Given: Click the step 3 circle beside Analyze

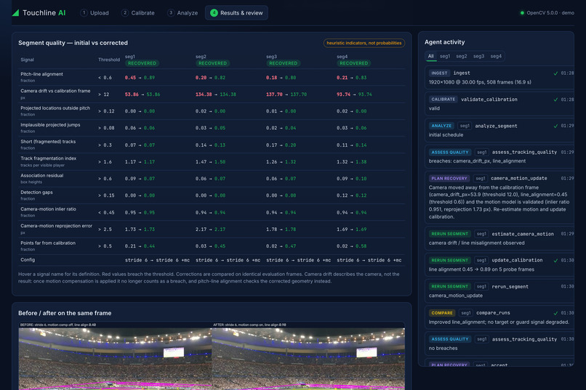Looking at the screenshot, I should click(x=171, y=12).
